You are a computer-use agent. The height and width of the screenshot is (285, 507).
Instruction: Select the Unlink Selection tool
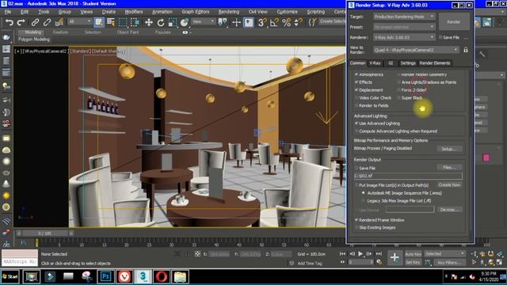click(47, 22)
